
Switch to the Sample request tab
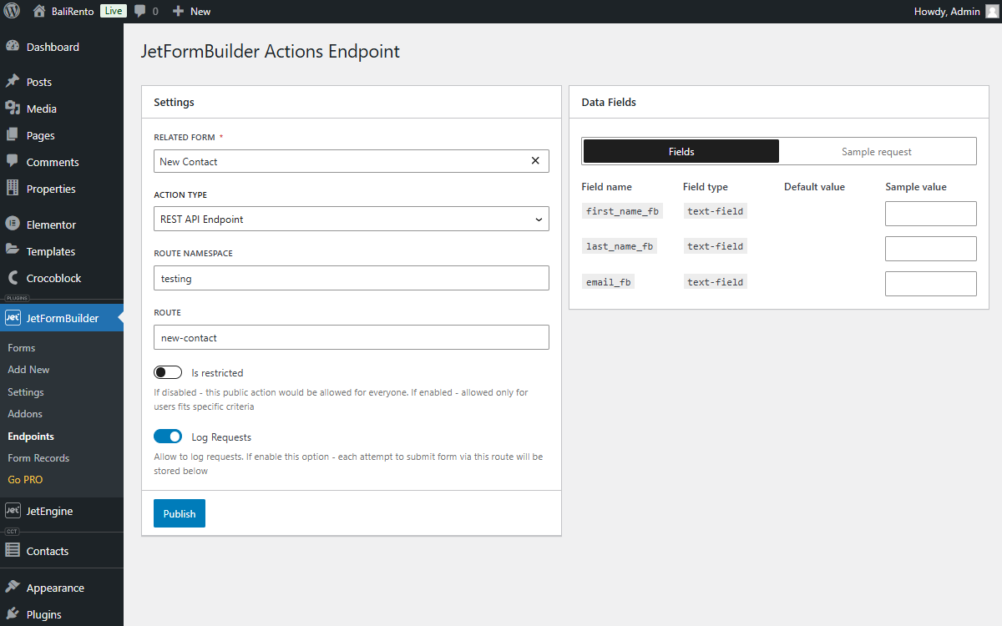tap(876, 151)
